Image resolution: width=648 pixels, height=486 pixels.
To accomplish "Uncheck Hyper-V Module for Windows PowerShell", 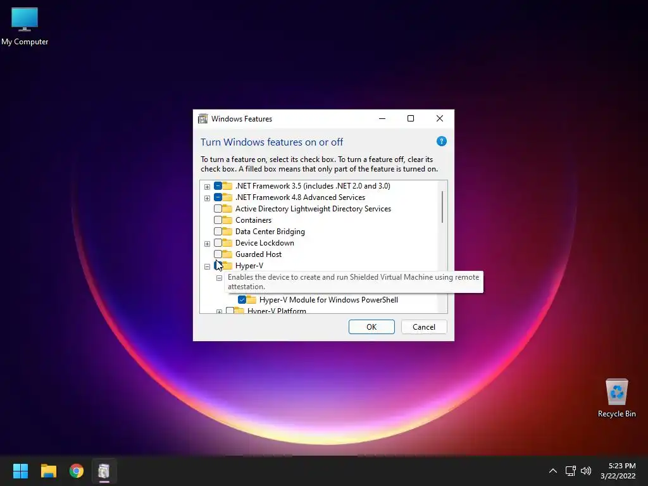I will (x=242, y=299).
